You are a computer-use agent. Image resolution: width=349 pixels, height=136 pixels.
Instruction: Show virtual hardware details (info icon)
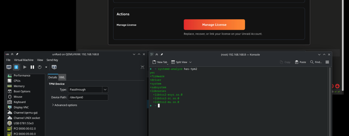coord(16,67)
